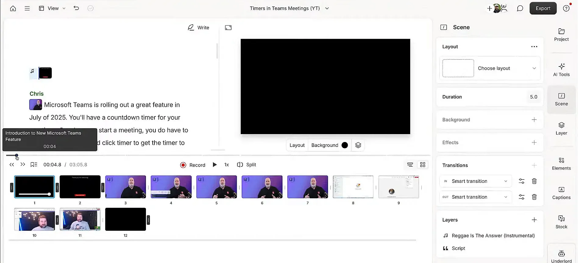Open the AI Tools tab
The image size is (578, 263).
click(561, 70)
